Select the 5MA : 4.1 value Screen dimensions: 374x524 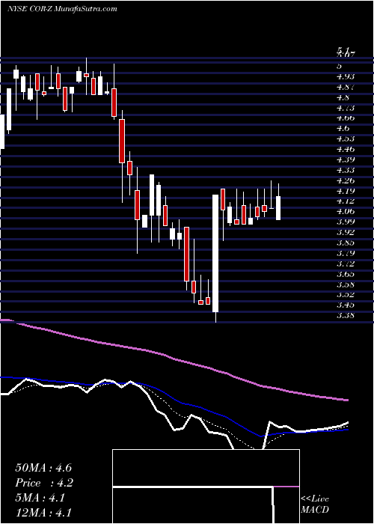click(x=40, y=498)
